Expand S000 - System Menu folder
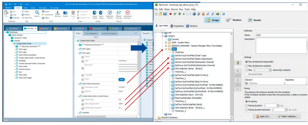Image resolution: width=308 pixels, height=125 pixels. click(166, 42)
